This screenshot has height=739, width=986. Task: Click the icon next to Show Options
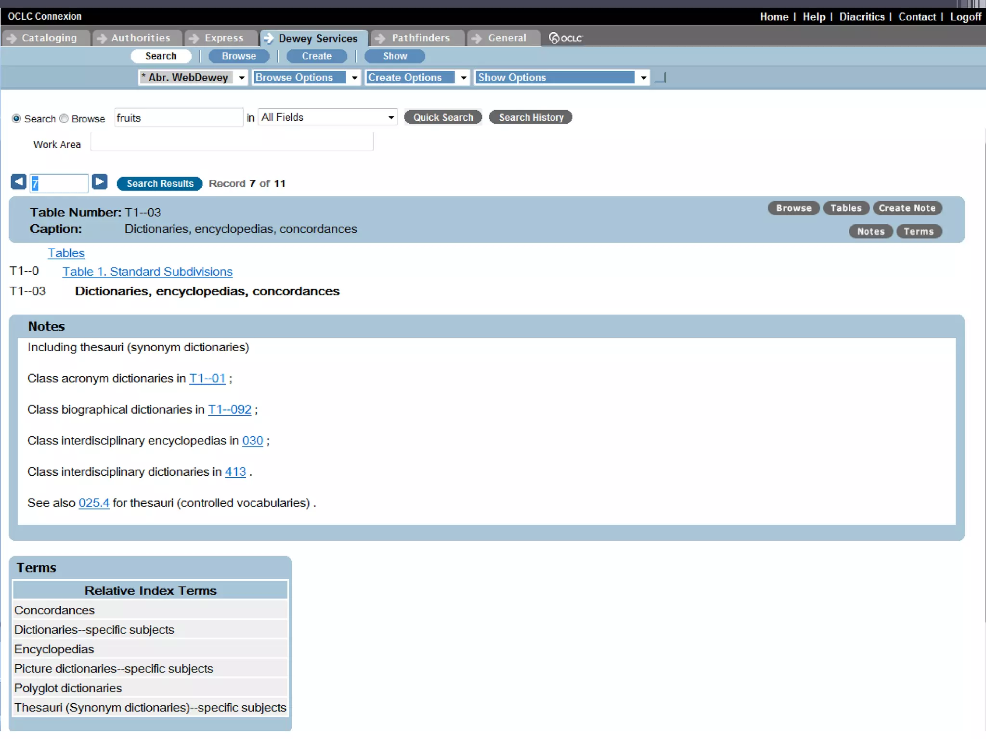(x=661, y=77)
